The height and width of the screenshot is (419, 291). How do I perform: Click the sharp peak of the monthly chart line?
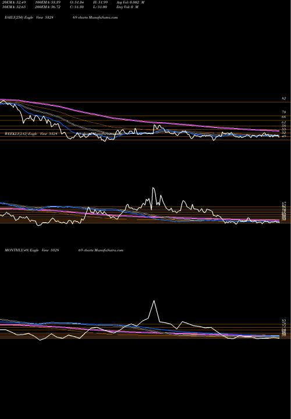coord(154,301)
